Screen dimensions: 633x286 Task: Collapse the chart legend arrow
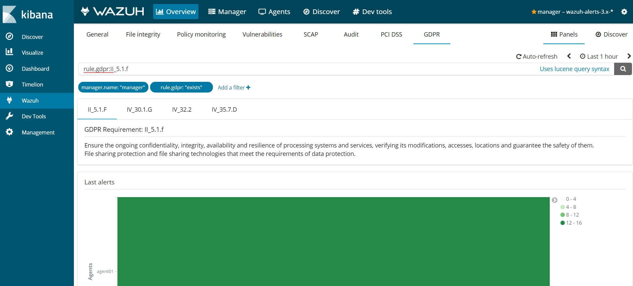pos(554,200)
